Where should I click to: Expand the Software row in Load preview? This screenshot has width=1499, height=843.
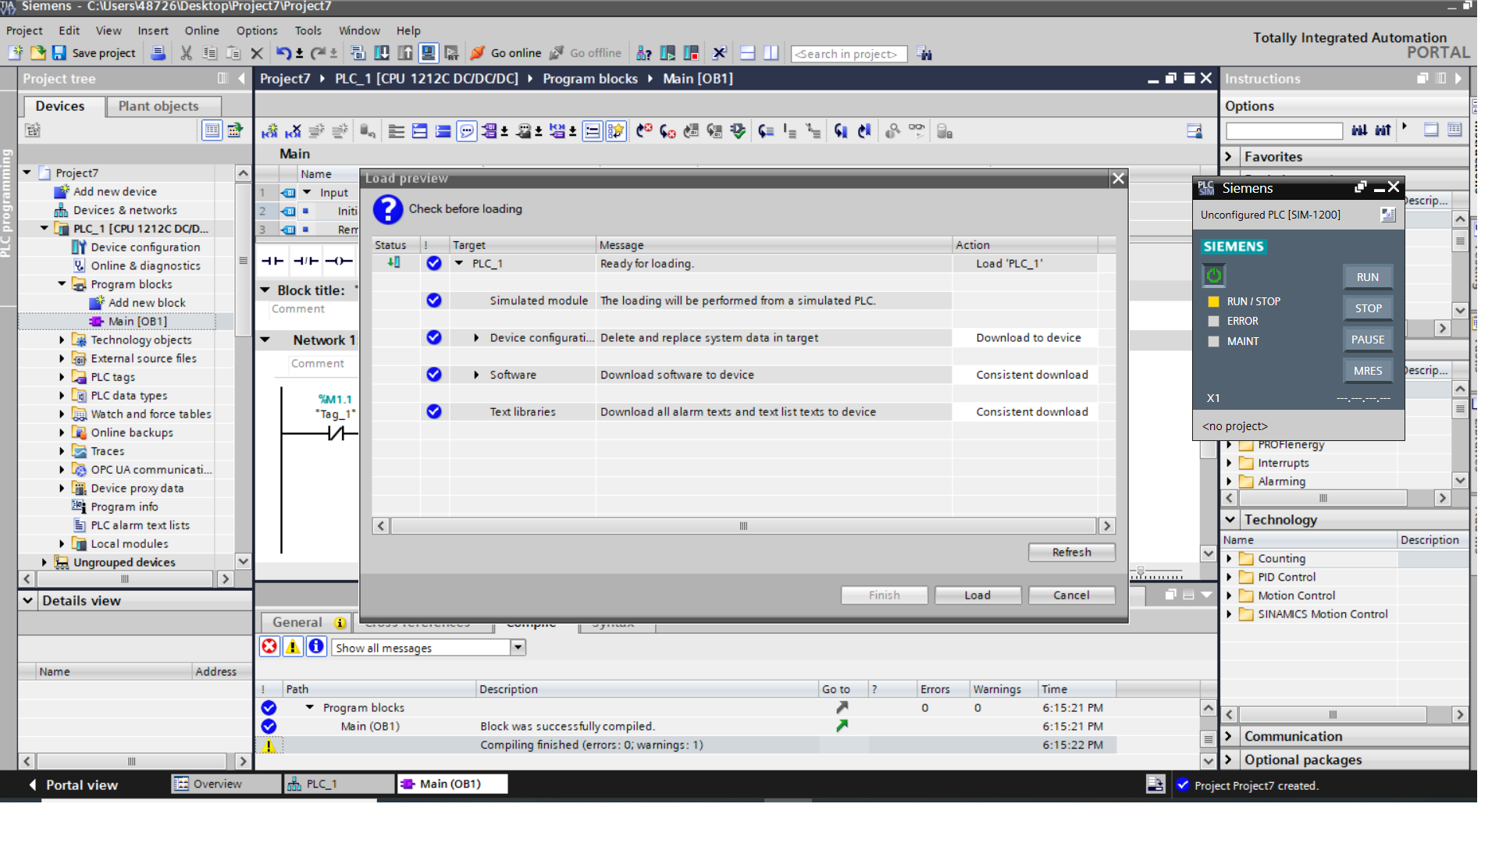476,375
